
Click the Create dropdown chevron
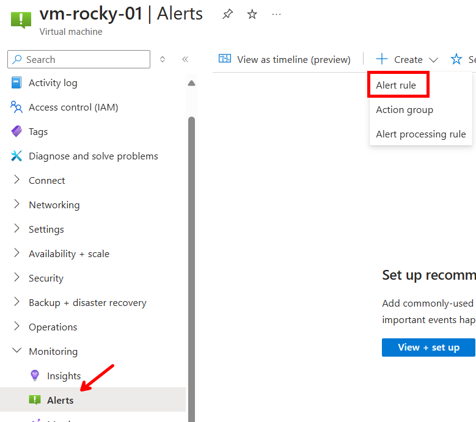433,60
